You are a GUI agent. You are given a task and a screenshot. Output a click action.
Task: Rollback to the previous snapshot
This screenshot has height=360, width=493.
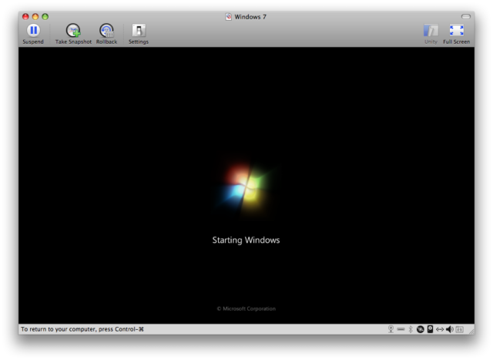point(106,34)
